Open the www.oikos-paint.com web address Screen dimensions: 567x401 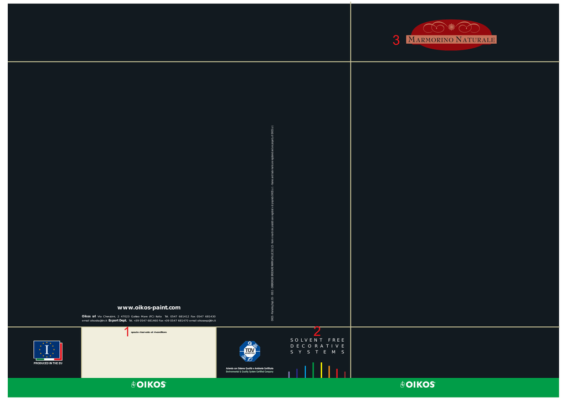[x=149, y=307]
